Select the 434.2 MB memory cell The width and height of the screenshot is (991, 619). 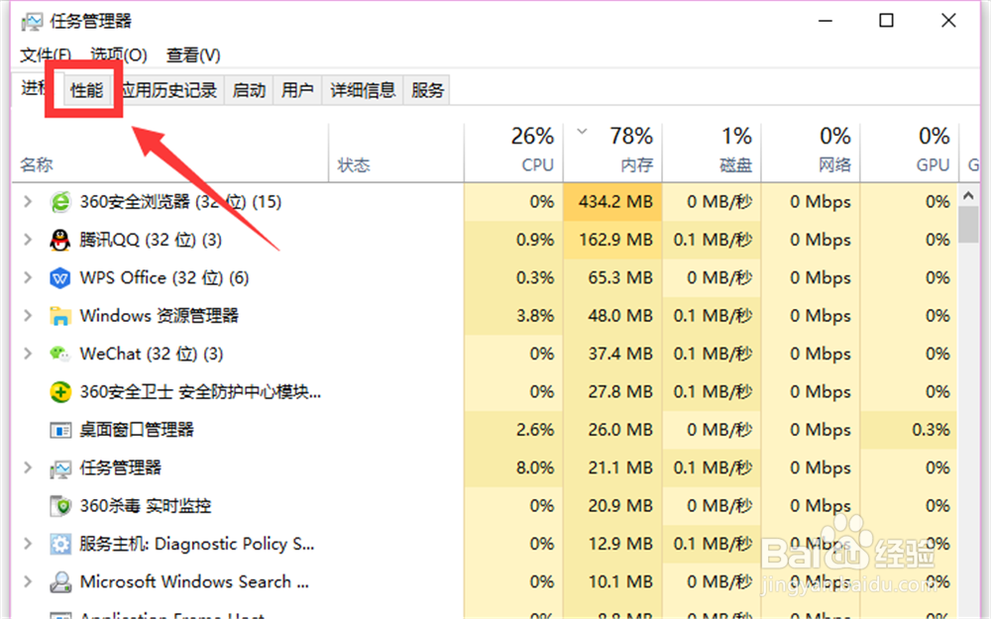click(x=613, y=202)
